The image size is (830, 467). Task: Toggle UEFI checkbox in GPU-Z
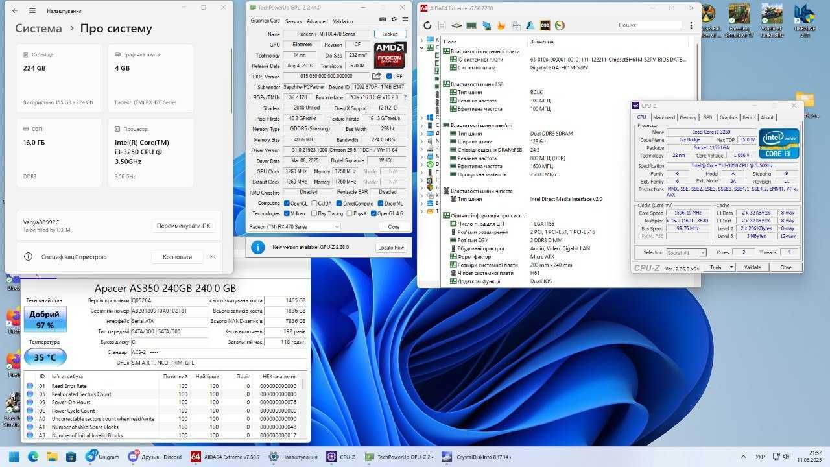click(389, 76)
